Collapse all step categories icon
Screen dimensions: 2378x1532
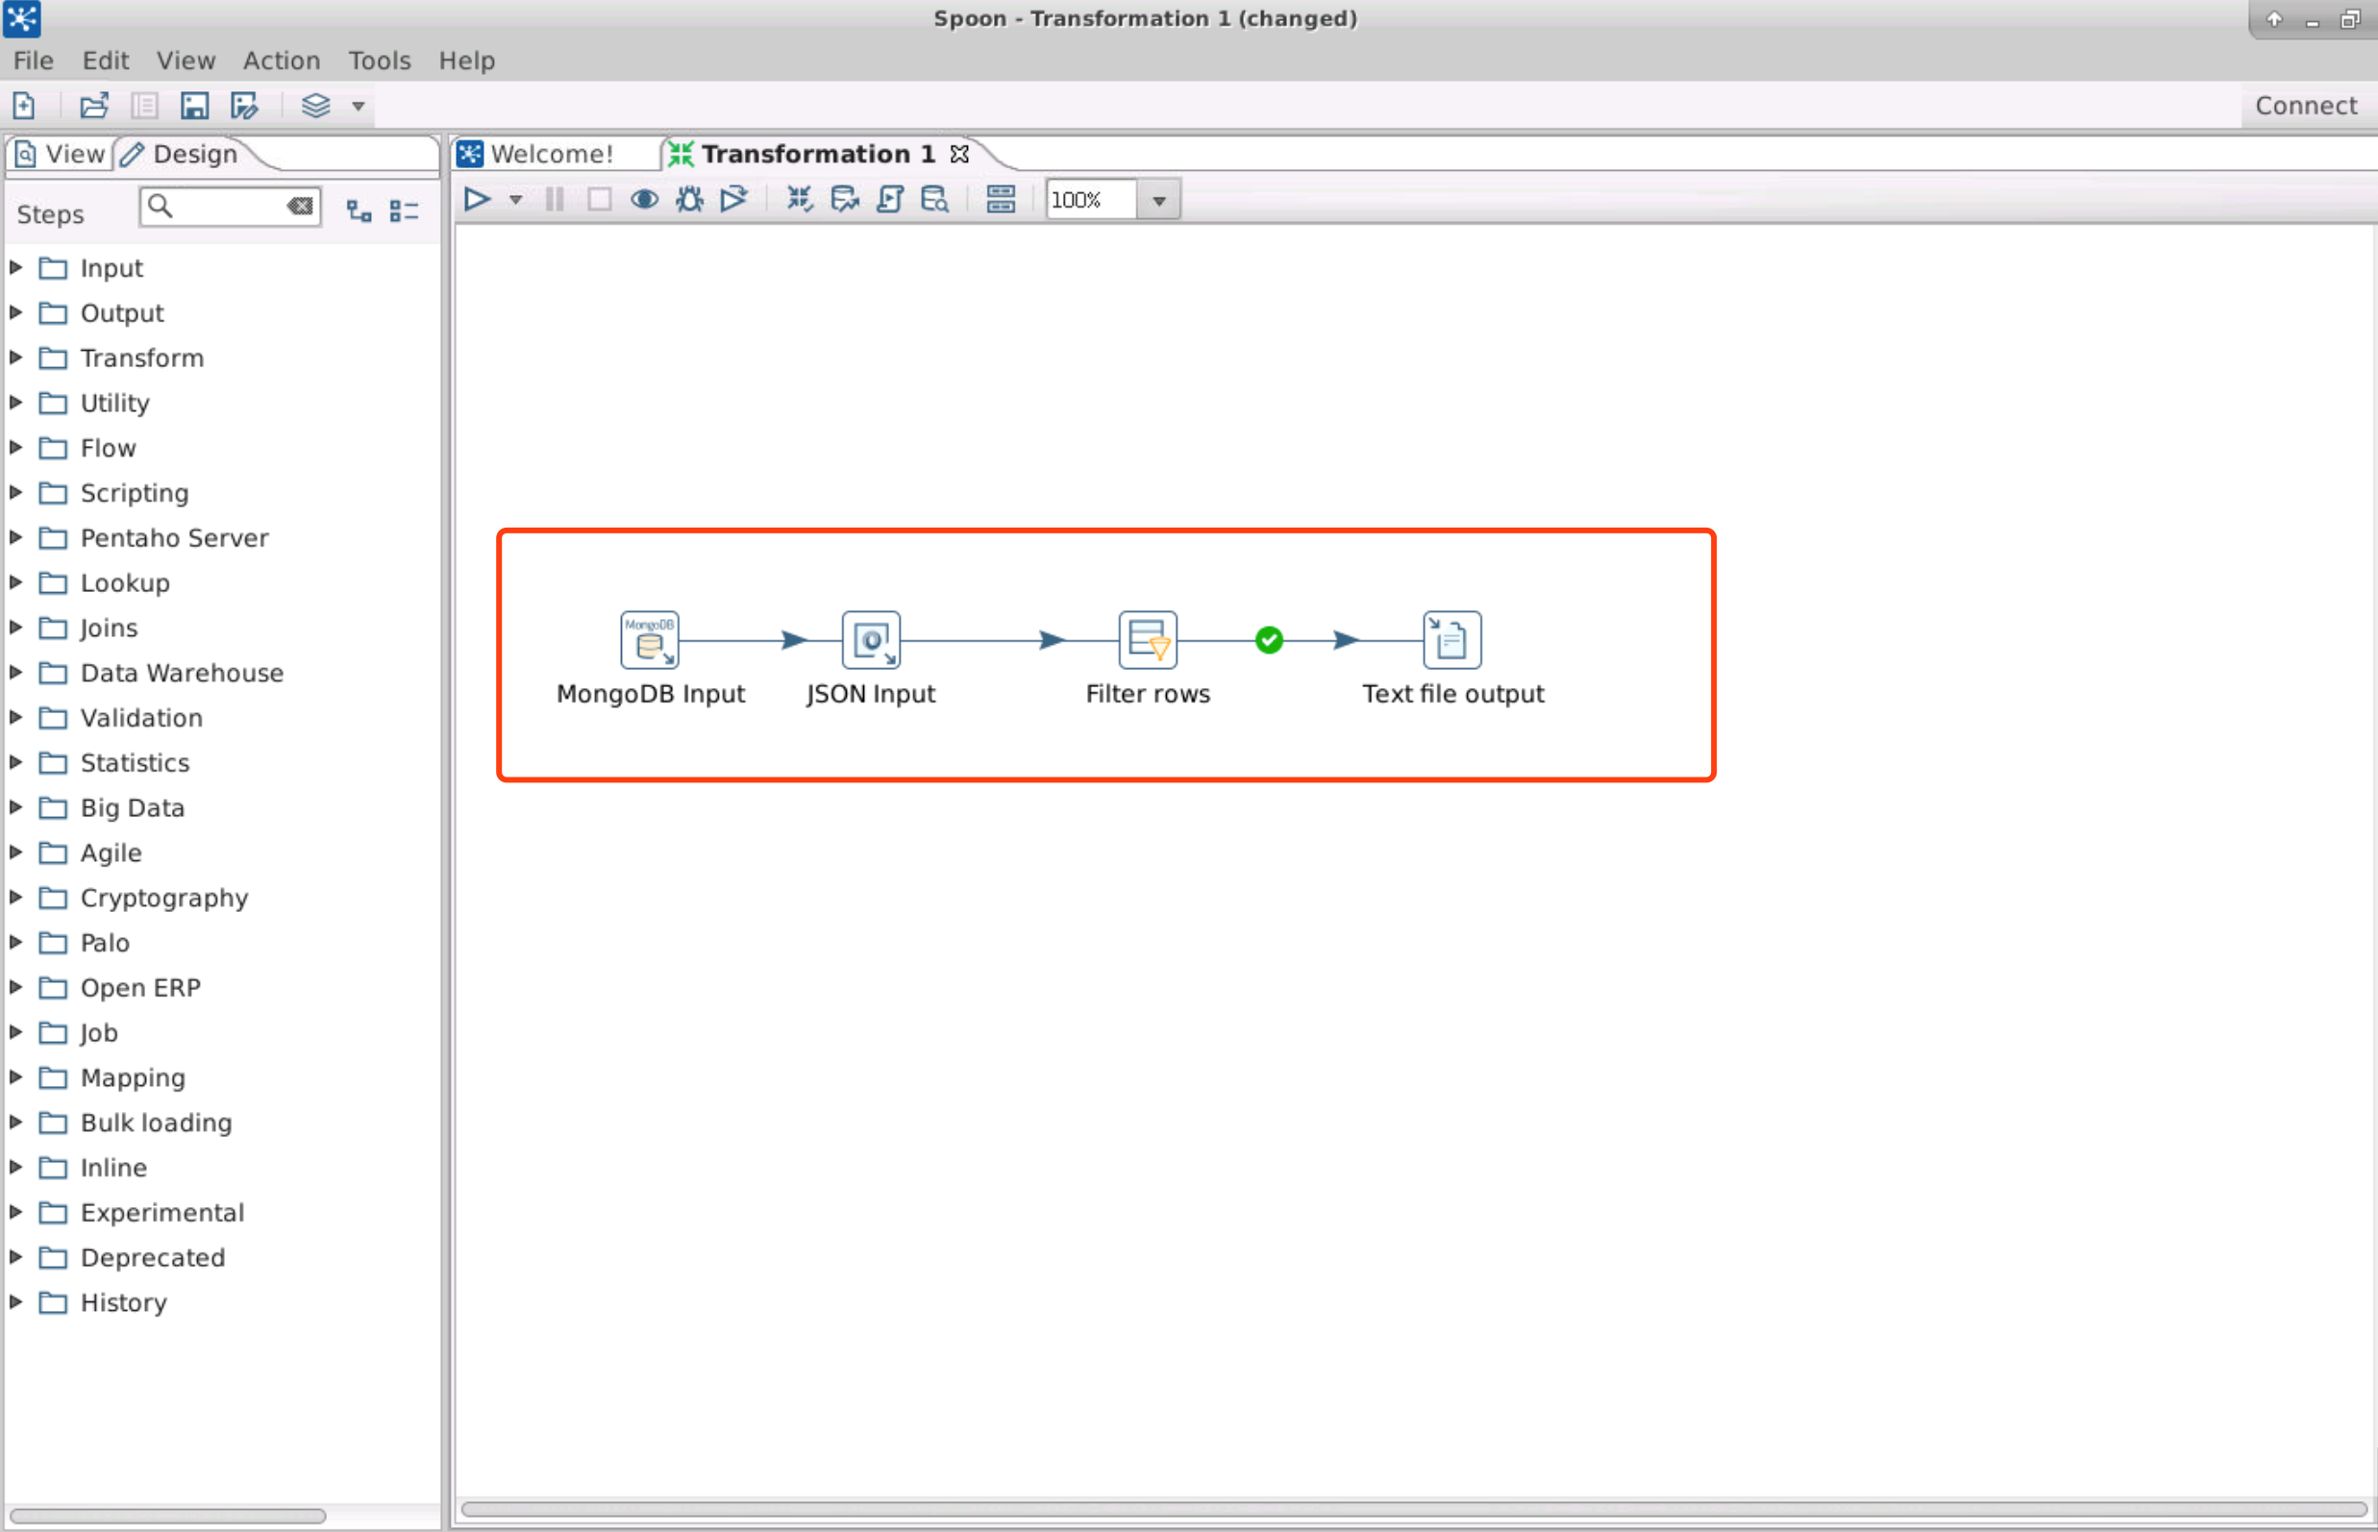coord(404,210)
